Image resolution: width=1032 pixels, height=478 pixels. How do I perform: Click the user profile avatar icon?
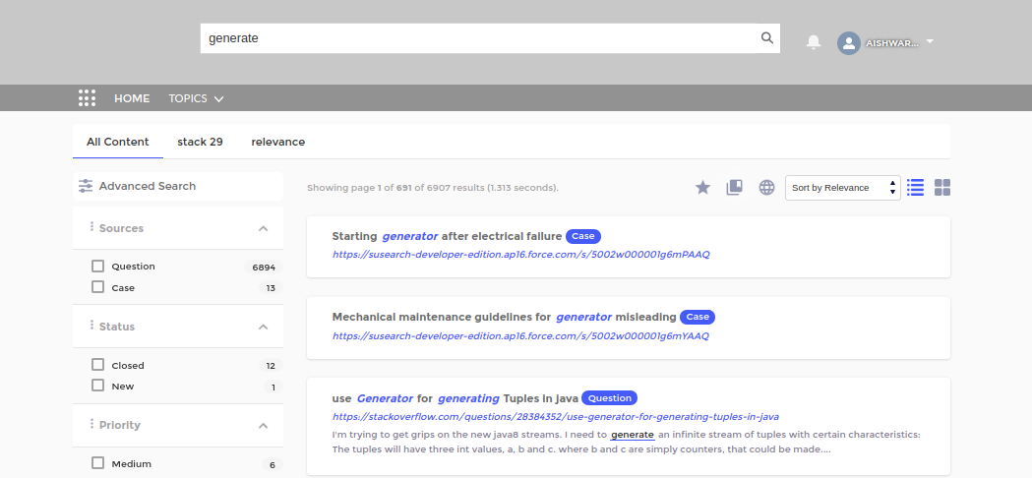pos(848,43)
